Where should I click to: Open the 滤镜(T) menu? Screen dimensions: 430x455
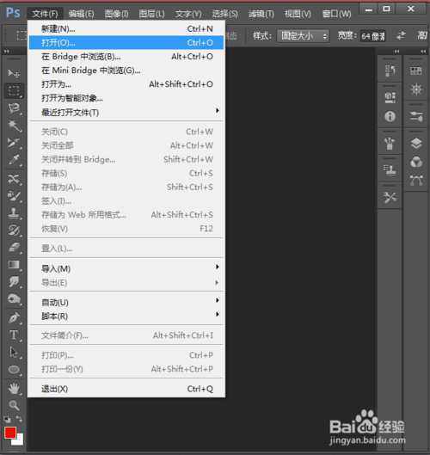(x=261, y=14)
